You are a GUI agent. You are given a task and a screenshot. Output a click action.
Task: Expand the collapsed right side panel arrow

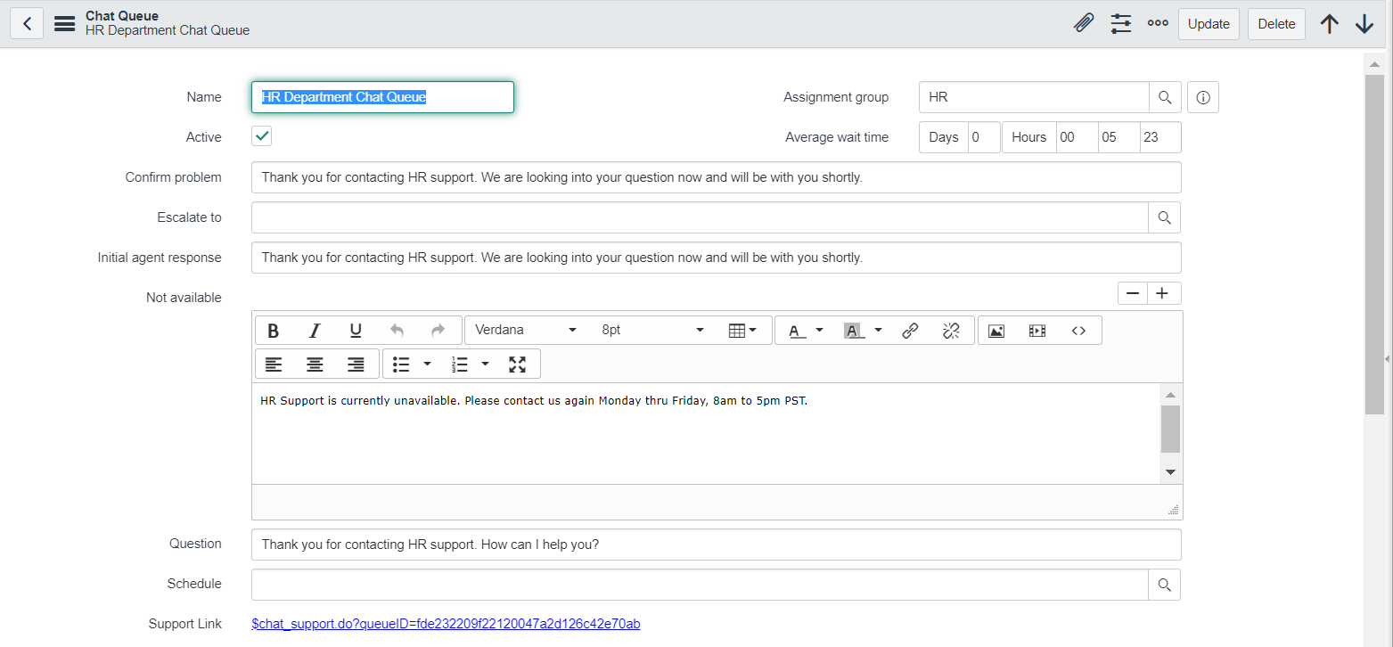pyautogui.click(x=1388, y=358)
